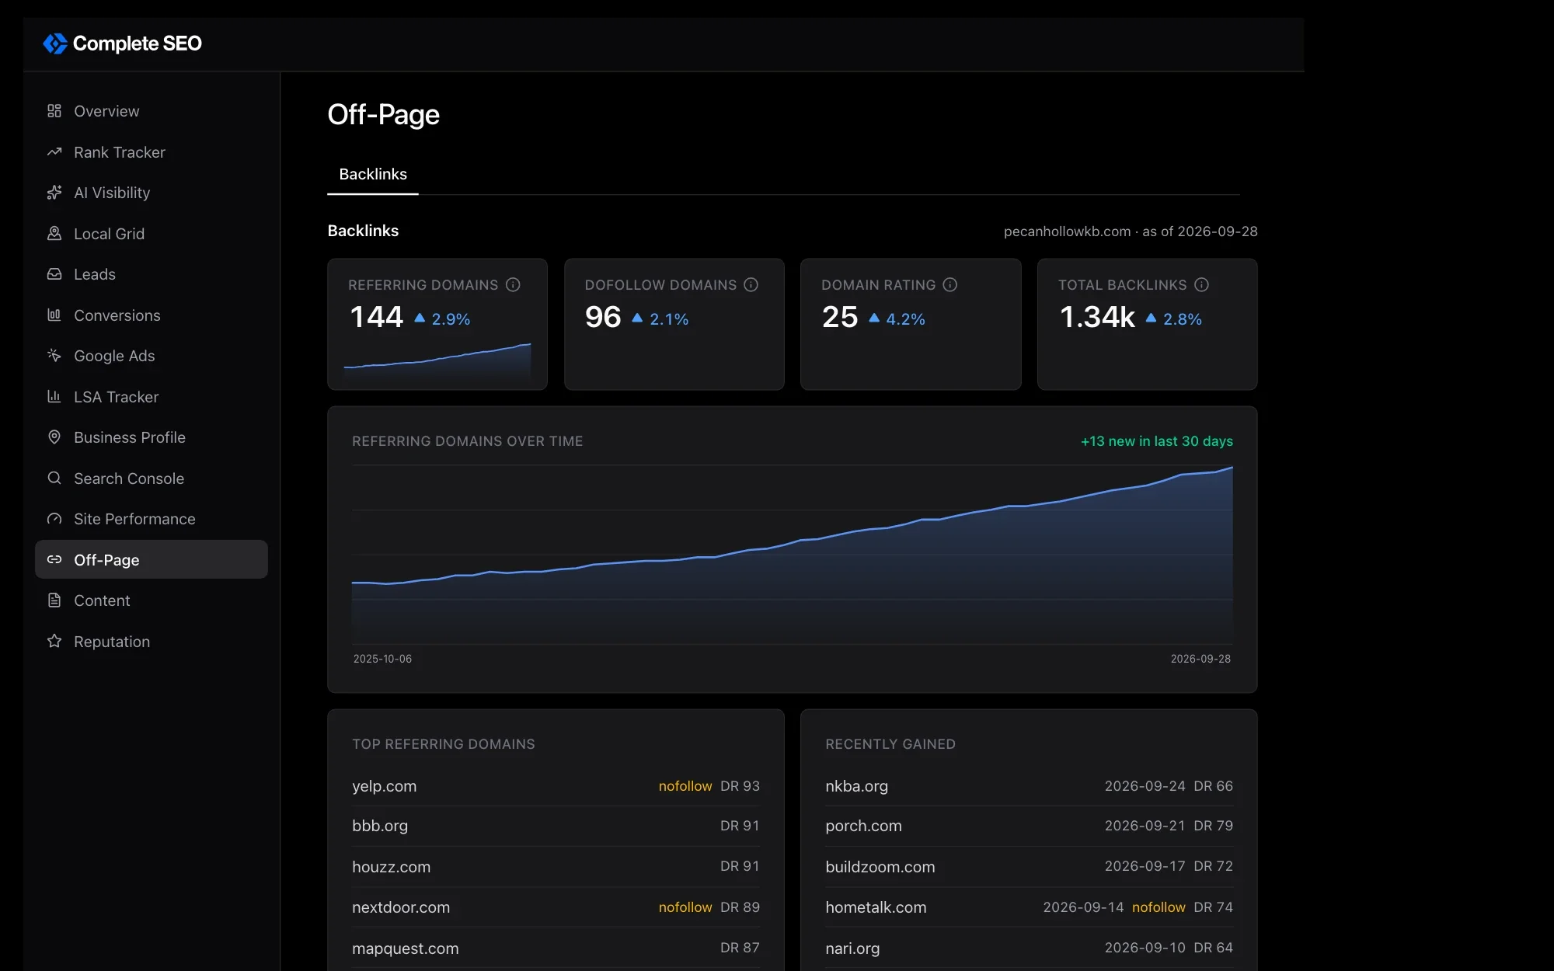This screenshot has width=1554, height=971.
Task: Click the Site Performance gauge icon
Action: [x=54, y=519]
